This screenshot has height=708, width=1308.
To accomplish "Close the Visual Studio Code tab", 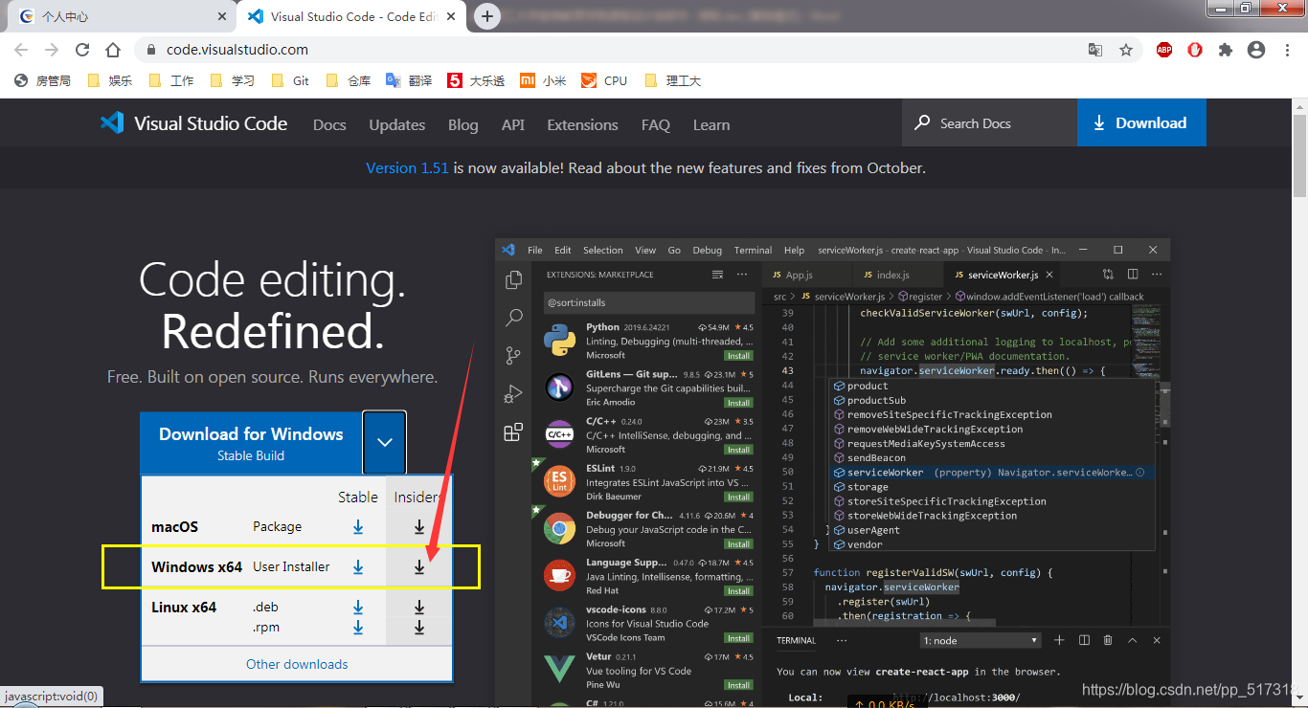I will click(x=451, y=16).
